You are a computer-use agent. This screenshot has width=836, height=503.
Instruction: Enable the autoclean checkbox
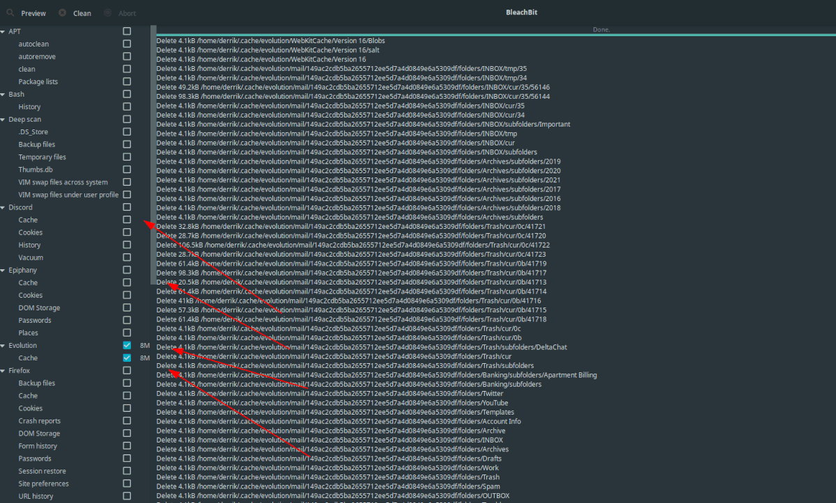coord(127,44)
